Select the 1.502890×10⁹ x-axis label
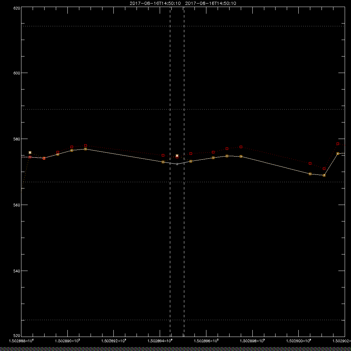This screenshot has height=351, width=351. tap(67, 341)
